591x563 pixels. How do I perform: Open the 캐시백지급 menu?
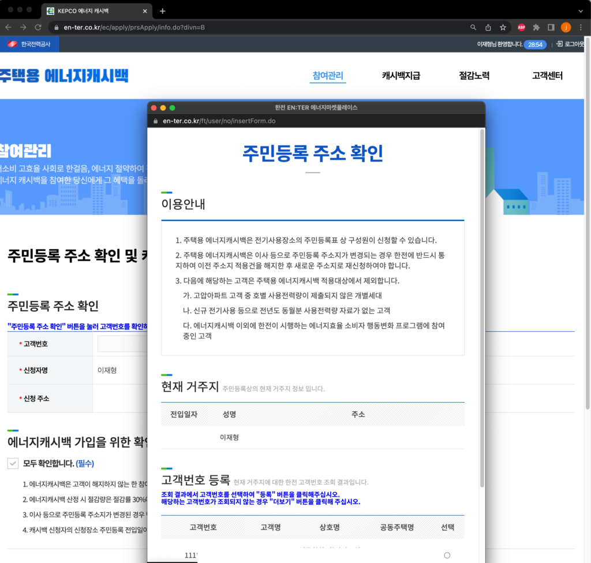[401, 76]
